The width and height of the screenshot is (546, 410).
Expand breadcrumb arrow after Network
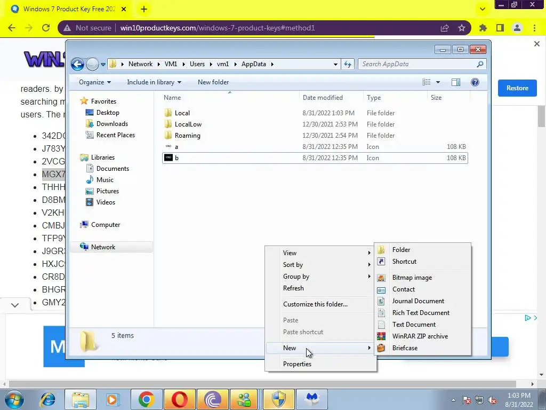pyautogui.click(x=158, y=64)
